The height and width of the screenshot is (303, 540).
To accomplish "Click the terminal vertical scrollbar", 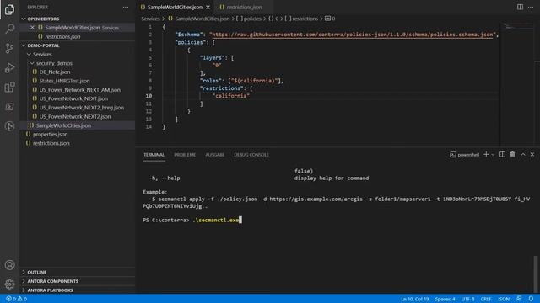I will click(x=536, y=274).
